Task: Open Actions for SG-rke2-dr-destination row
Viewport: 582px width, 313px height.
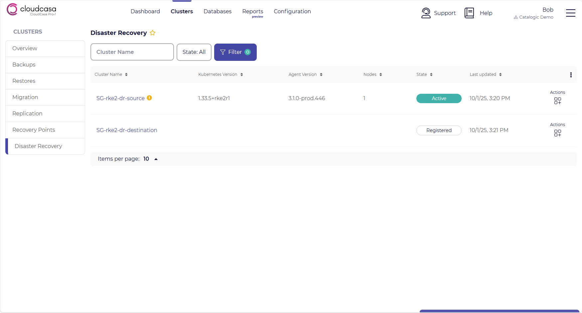Action: tap(557, 133)
